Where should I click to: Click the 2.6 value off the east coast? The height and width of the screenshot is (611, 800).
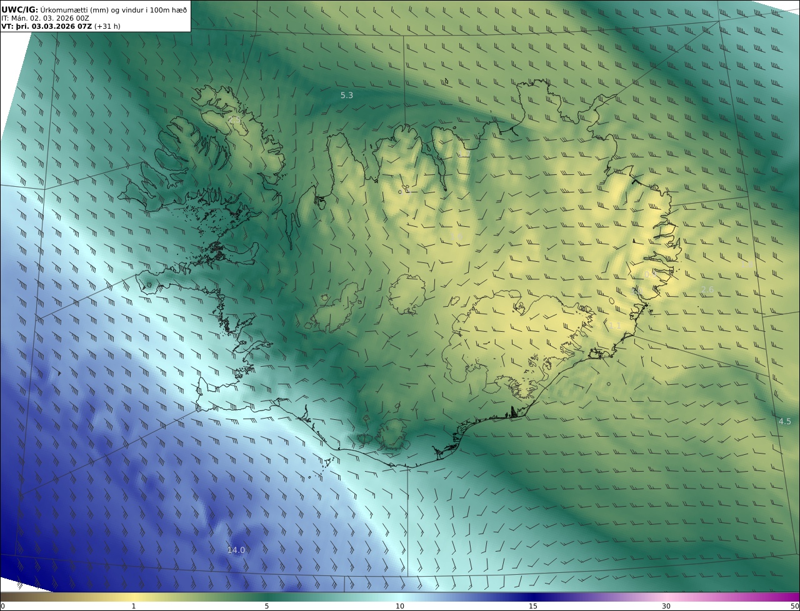coord(707,289)
